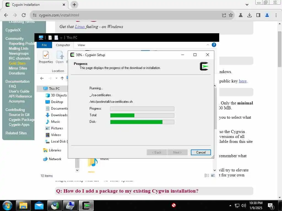Open notification center icon
The image size is (282, 211).
click(271, 206)
